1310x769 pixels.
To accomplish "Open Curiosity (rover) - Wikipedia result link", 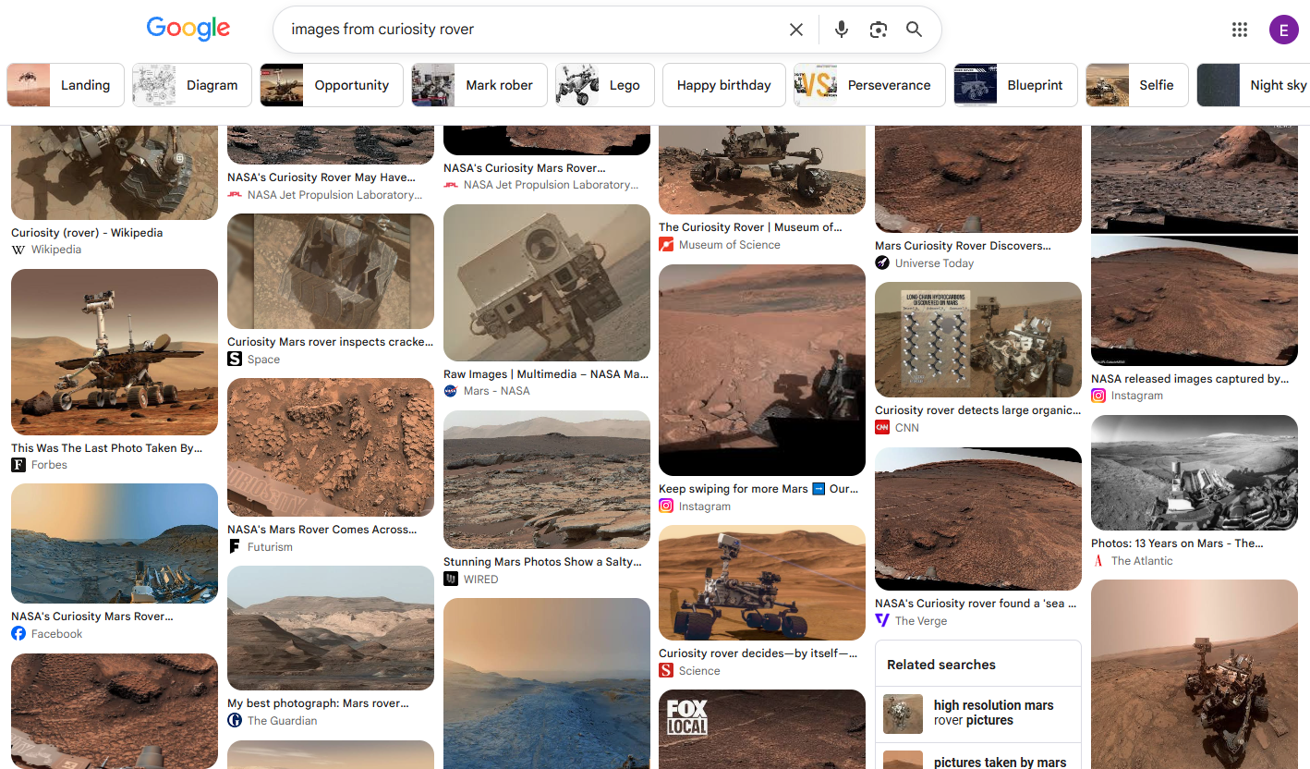I will point(87,233).
